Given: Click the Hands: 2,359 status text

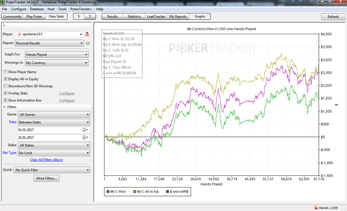Looking at the screenshot, I should [328, 208].
